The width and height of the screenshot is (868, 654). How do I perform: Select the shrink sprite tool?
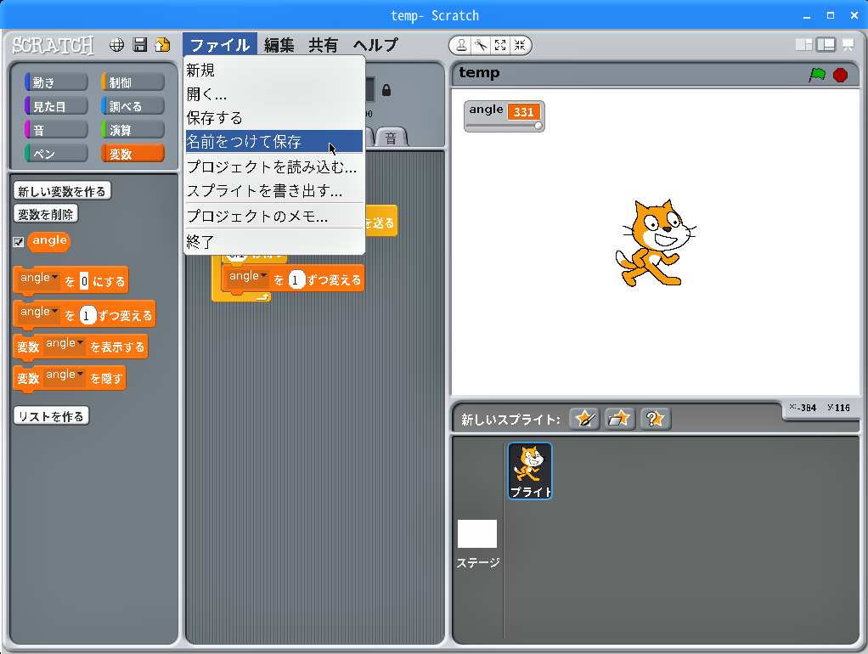tap(520, 45)
